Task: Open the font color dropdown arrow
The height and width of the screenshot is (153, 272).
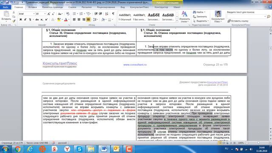Action: (69, 20)
